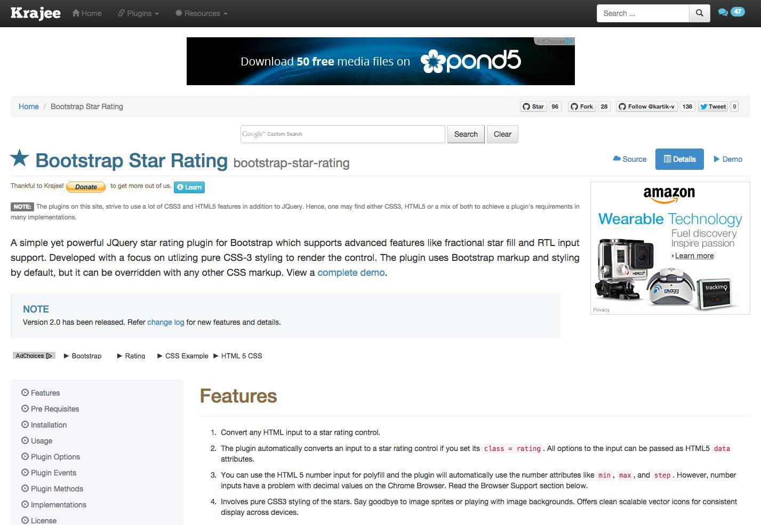Open the fork count 28

[x=604, y=106]
